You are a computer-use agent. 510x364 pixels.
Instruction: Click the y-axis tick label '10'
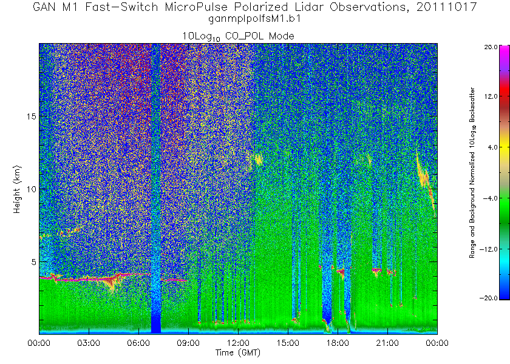click(x=31, y=189)
